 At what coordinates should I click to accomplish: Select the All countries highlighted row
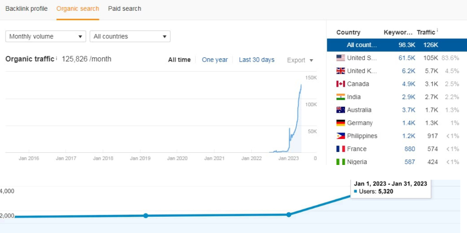tap(396, 45)
